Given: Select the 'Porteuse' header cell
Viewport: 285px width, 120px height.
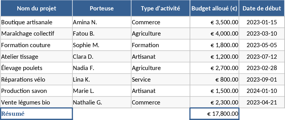Looking at the screenshot, I should (x=102, y=8).
